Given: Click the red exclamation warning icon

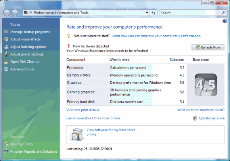Looking at the screenshot, I should (69, 46).
